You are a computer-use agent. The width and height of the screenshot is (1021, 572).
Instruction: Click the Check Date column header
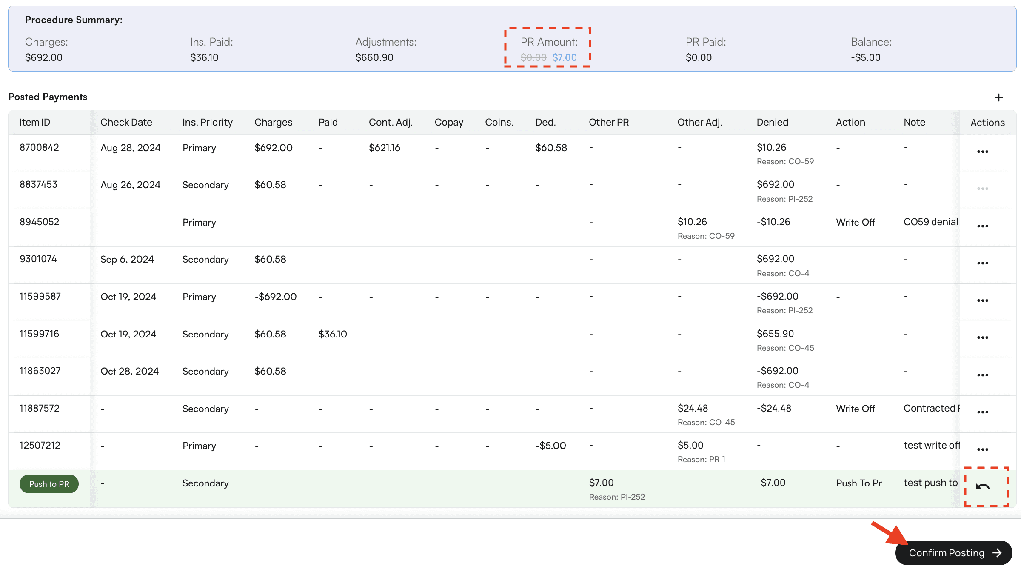[x=126, y=122]
